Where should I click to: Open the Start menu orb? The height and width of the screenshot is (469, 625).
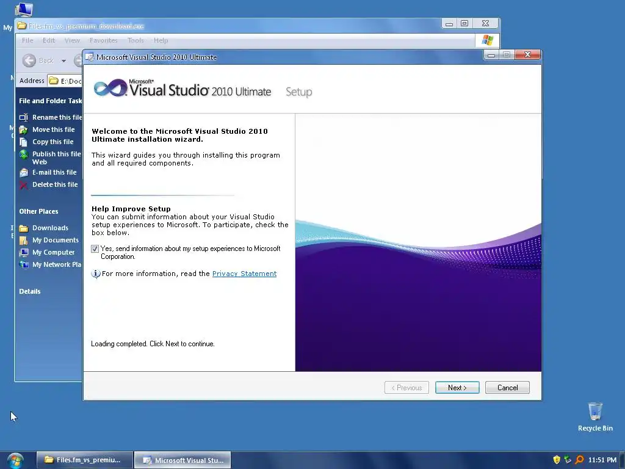click(15, 460)
